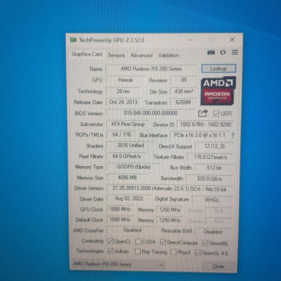Click the Close button at bottom
Viewport: 281px width, 281px height.
point(219,266)
